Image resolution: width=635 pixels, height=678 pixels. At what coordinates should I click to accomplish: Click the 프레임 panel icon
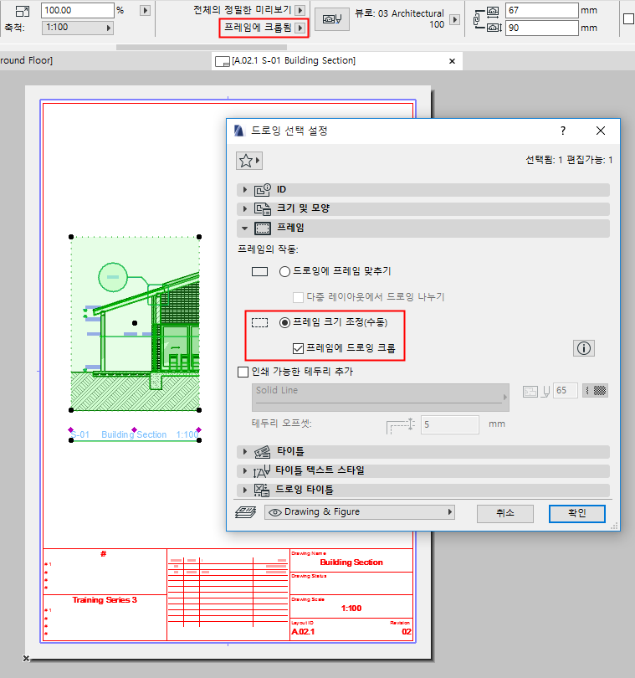263,228
